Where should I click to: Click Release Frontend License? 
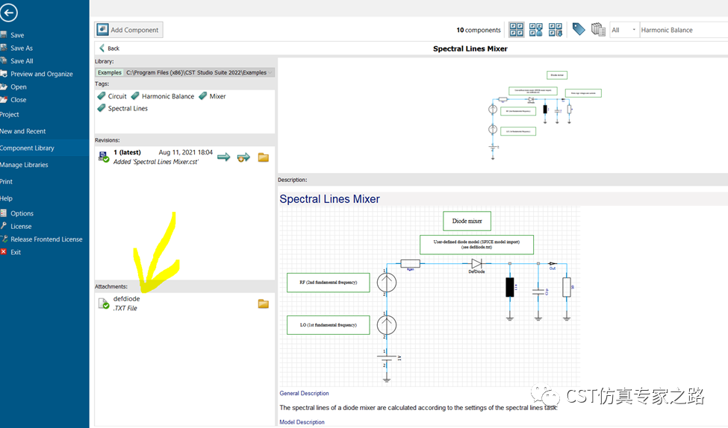[x=46, y=239]
